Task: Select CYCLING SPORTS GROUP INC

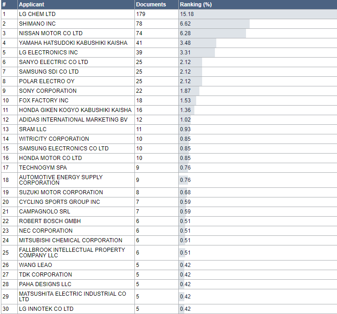Action: tap(59, 202)
